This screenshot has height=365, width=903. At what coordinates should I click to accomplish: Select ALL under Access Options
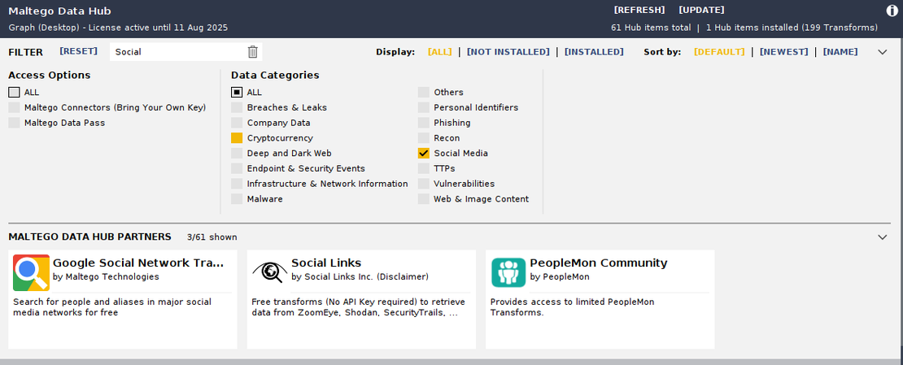point(15,93)
